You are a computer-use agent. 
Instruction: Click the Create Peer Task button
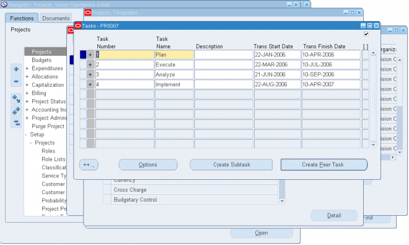(x=323, y=165)
